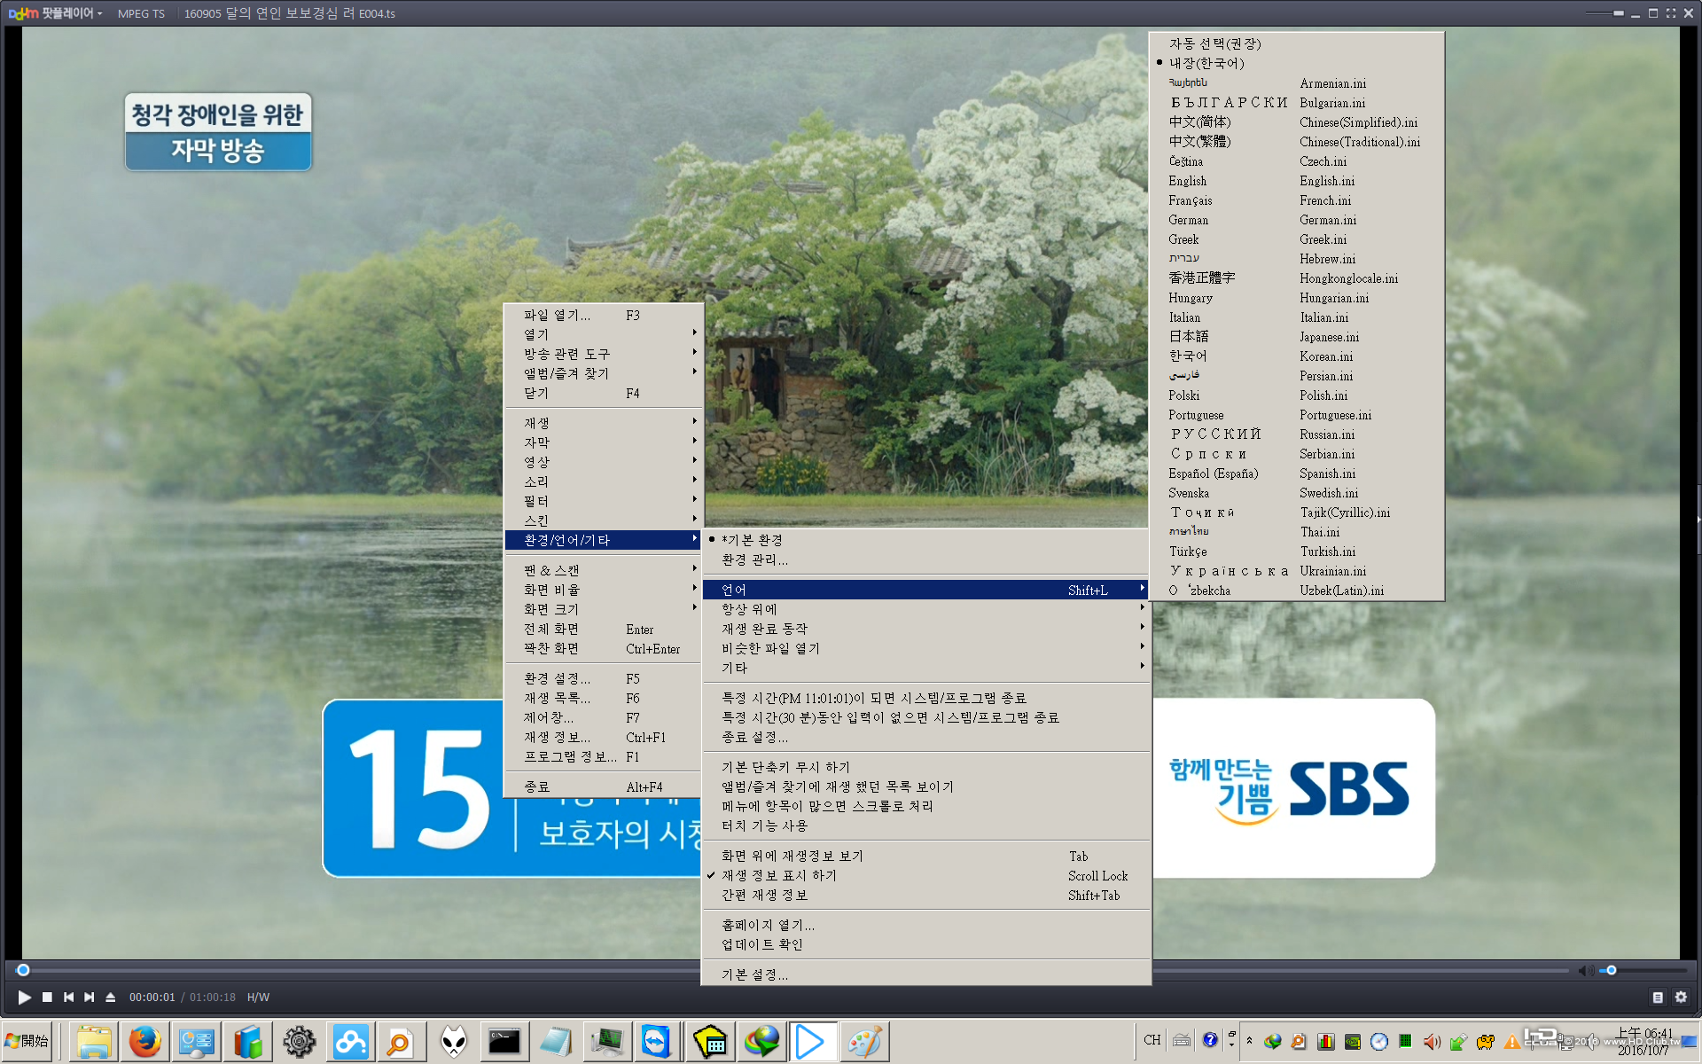This screenshot has height=1064, width=1702.
Task: Choose 환경 관리 from the submenu
Action: tap(753, 559)
